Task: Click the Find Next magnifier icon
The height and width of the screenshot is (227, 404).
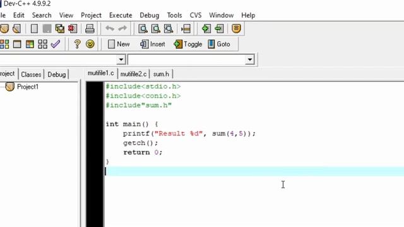Action: tap(169, 28)
